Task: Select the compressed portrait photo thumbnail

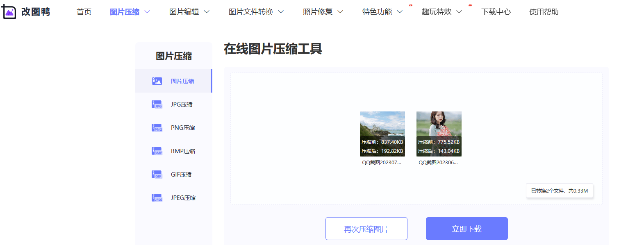Action: coord(439,134)
